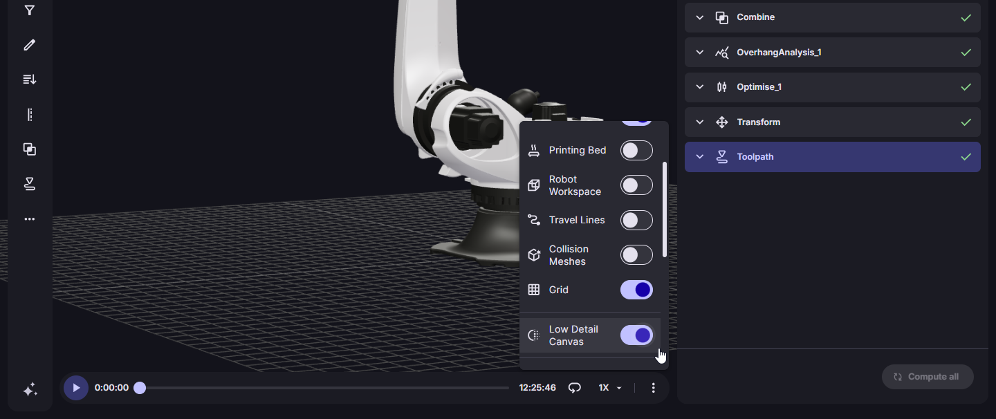Click the AI sparkle assistant icon
The height and width of the screenshot is (419, 996).
point(30,391)
